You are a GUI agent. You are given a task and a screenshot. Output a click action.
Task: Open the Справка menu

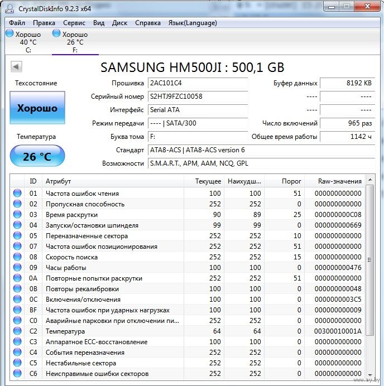click(x=148, y=23)
